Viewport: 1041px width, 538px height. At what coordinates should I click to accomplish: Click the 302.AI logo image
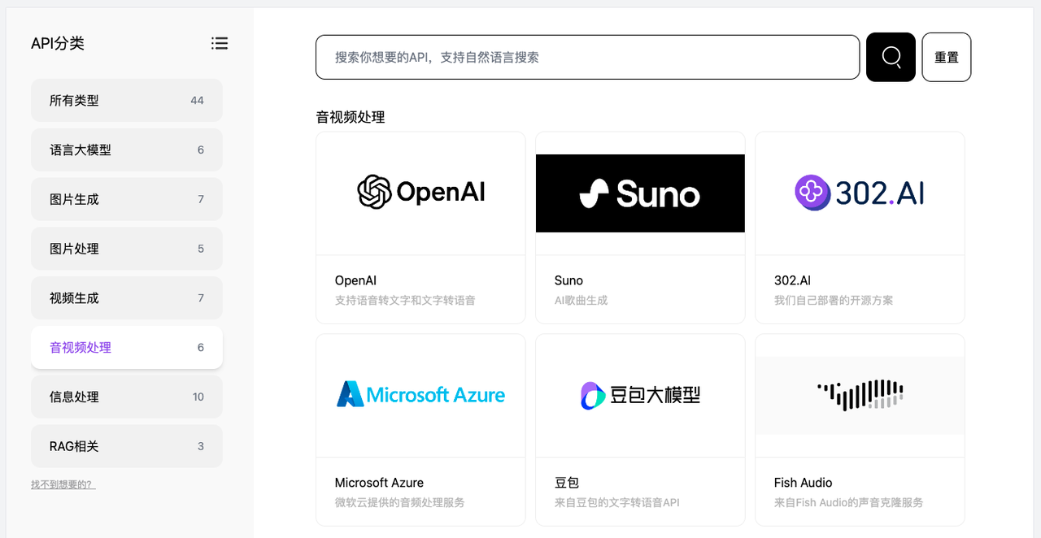click(x=860, y=193)
